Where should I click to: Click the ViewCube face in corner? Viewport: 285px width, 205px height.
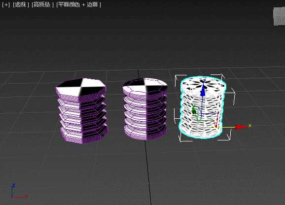279,17
